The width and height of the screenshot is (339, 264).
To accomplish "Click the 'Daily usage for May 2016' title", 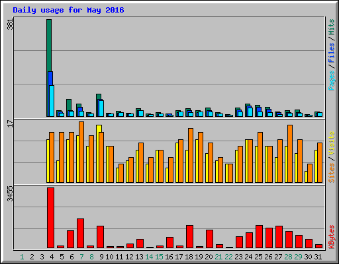I will [68, 10].
